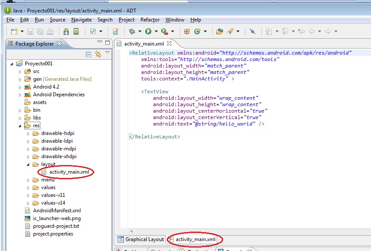
Task: Close the Package Explorer view
Action: 59,43
